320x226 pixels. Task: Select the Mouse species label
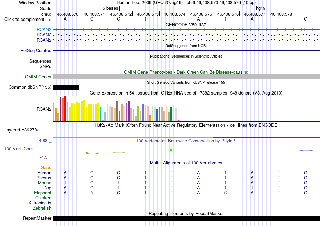pos(44,183)
